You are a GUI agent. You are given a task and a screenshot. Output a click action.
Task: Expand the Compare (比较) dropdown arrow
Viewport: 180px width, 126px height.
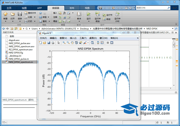click(x=35, y=17)
